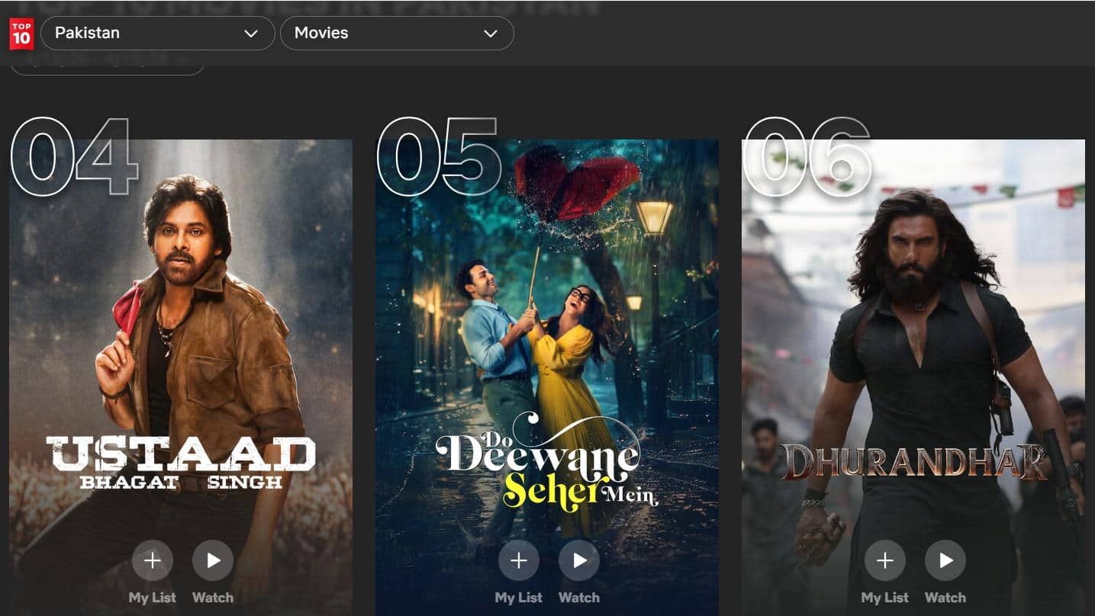Add Ustaad Bhagat Singh using plus icon
1095x616 pixels.
click(153, 561)
